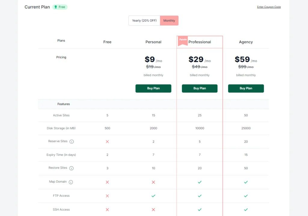
Task: Click the 10000 disk storage value
Action: (x=200, y=128)
